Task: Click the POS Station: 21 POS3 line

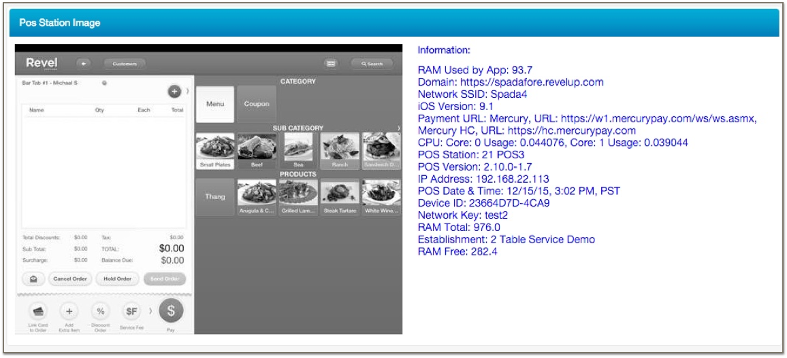Action: tap(471, 155)
